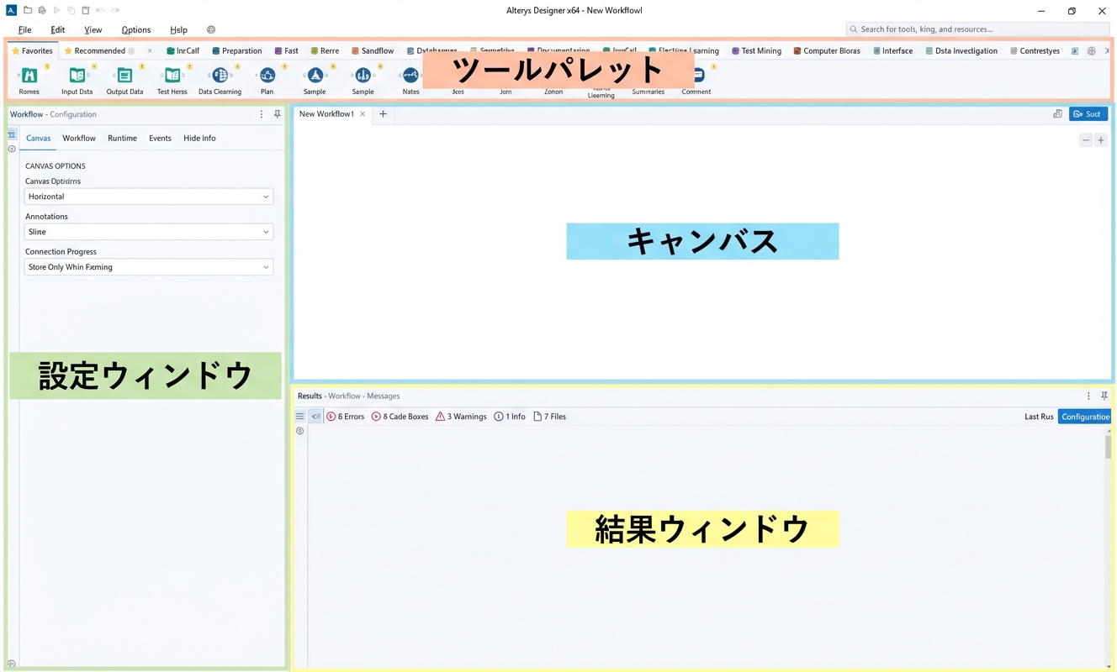Close the New Workflow1 tab
The image size is (1117, 672).
pos(363,114)
